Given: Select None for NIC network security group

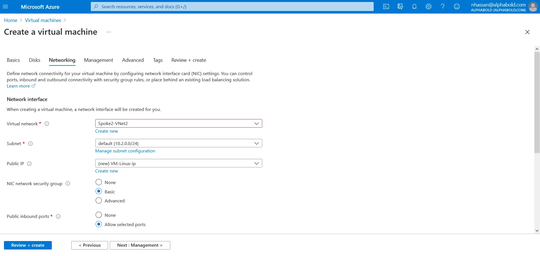Looking at the screenshot, I should (99, 182).
